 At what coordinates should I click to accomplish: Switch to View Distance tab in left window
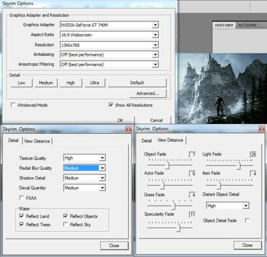[x=37, y=141]
